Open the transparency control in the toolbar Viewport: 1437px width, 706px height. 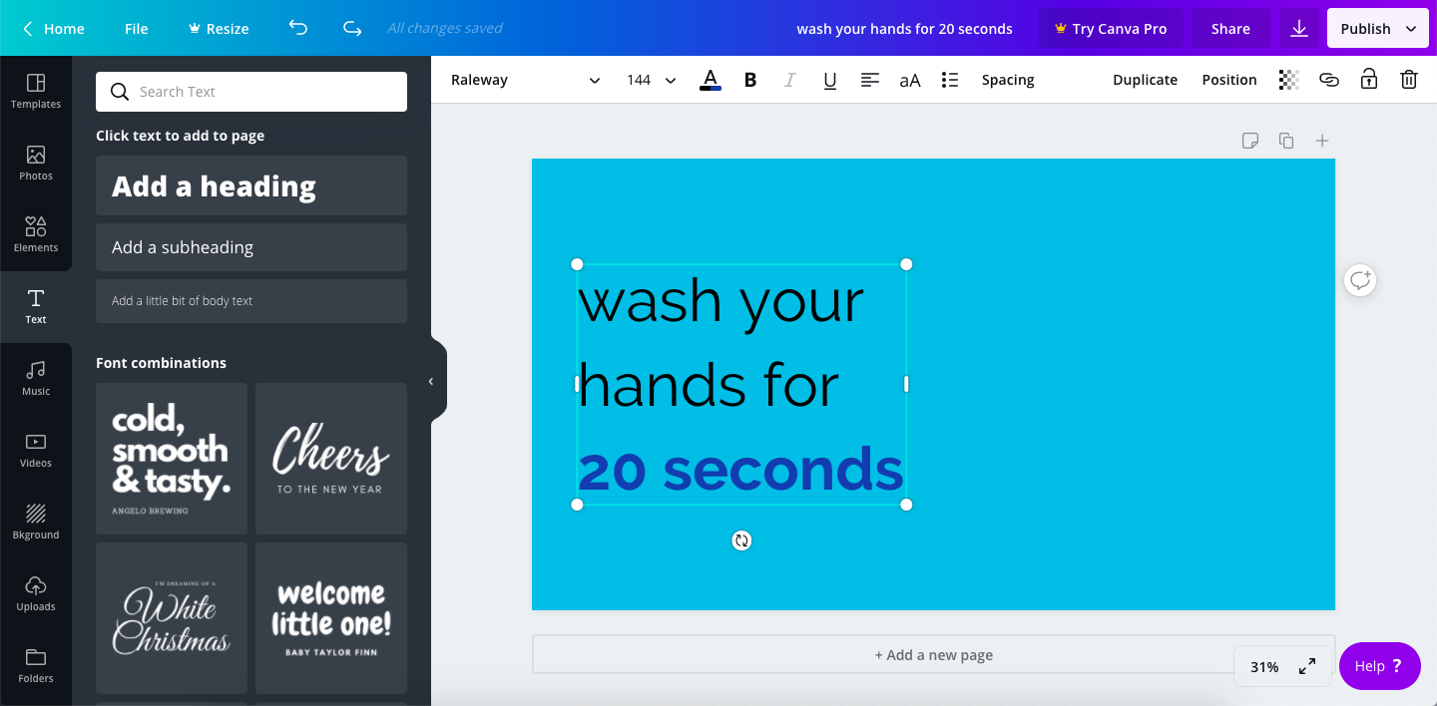pos(1288,79)
